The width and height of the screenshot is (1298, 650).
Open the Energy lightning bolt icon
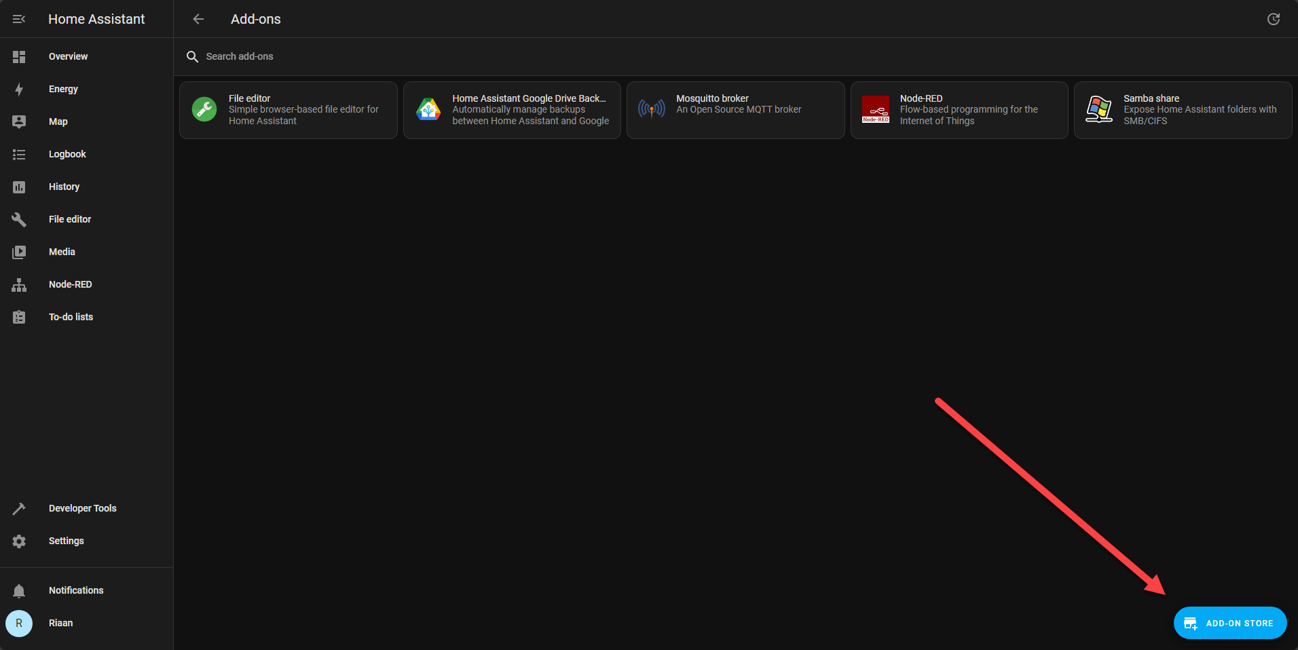(x=19, y=90)
